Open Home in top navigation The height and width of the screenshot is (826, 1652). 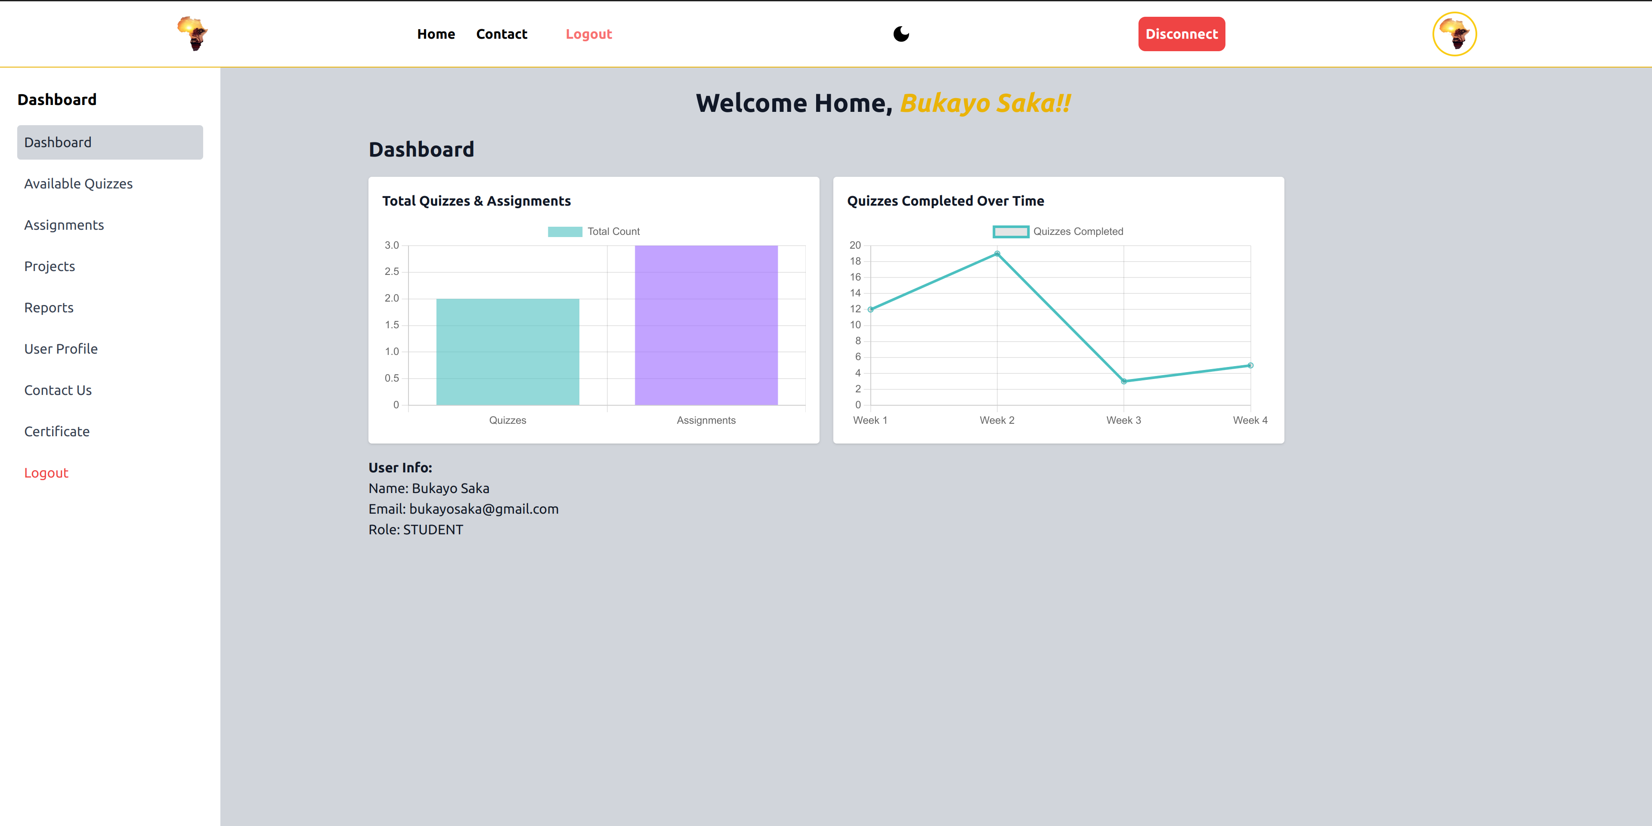pos(436,34)
